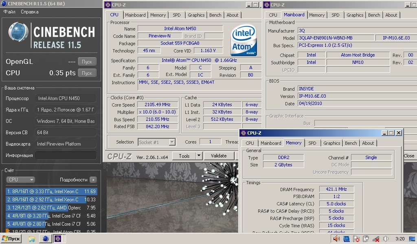
Task: Run OpenGL test with its Пуск button
Action: click(x=87, y=61)
